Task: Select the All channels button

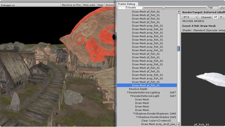Action: (215, 17)
